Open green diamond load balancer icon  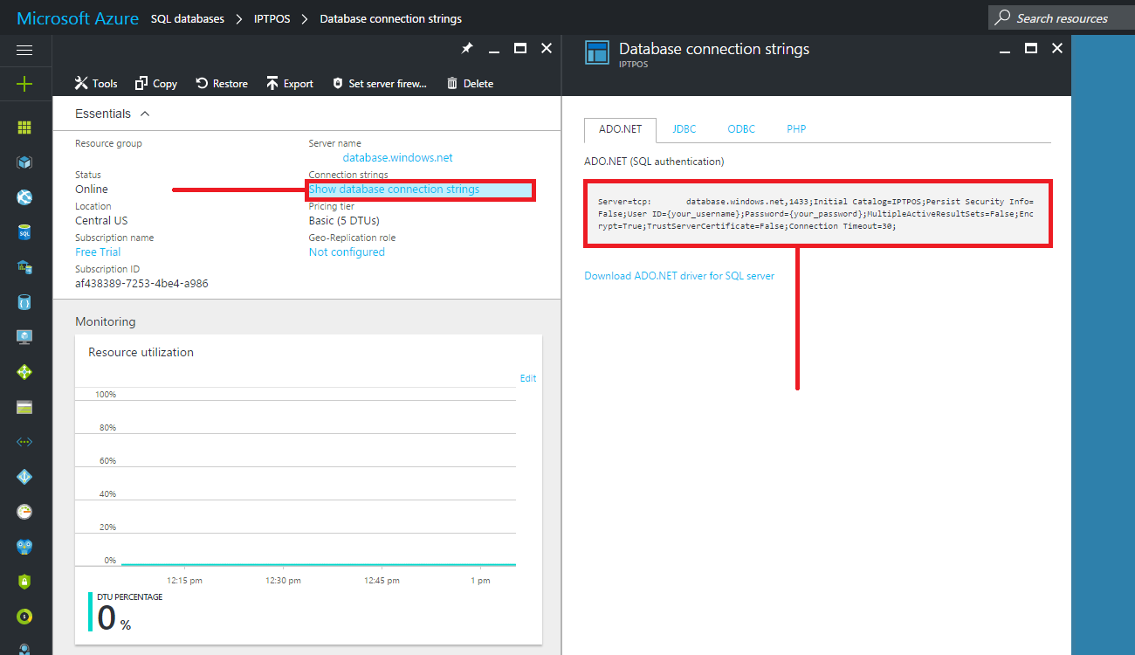24,372
